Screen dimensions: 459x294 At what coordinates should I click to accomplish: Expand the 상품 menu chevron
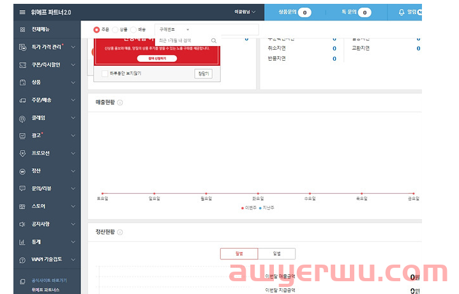click(x=73, y=82)
